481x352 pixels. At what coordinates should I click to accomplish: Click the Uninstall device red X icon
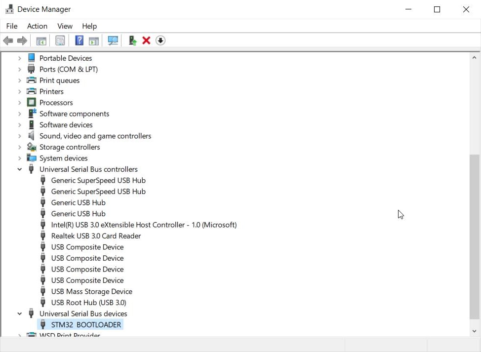coord(146,40)
